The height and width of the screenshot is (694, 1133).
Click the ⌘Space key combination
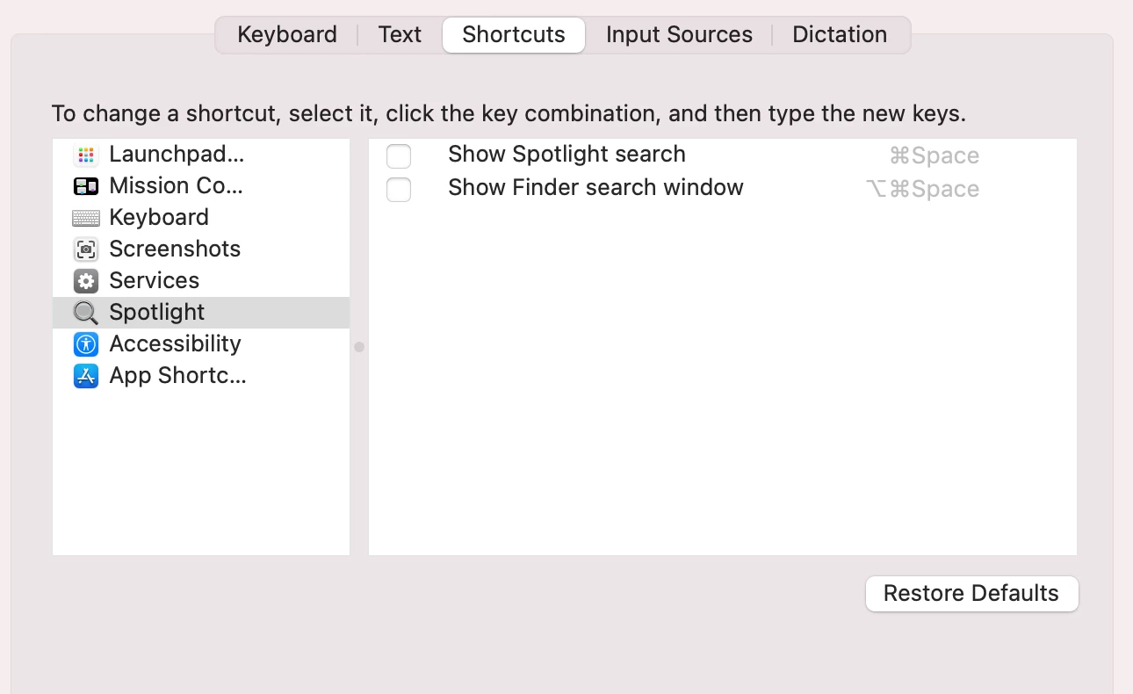pyautogui.click(x=934, y=156)
